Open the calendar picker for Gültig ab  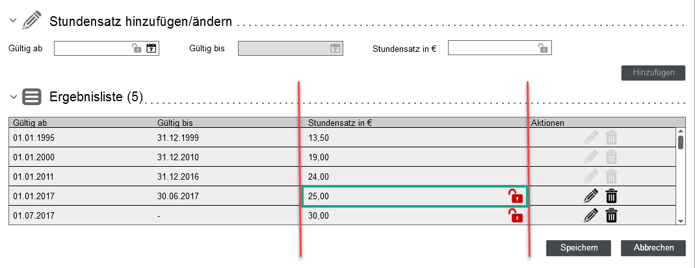pyautogui.click(x=151, y=48)
